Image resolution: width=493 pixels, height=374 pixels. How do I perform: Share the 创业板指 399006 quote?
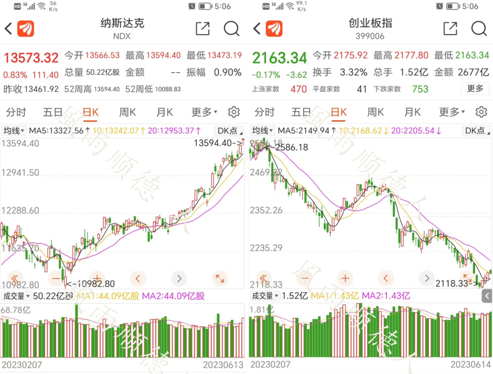450,28
